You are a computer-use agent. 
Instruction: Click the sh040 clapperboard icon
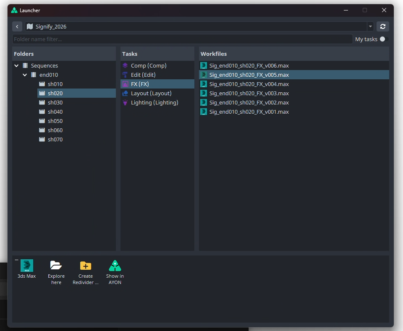pos(42,112)
